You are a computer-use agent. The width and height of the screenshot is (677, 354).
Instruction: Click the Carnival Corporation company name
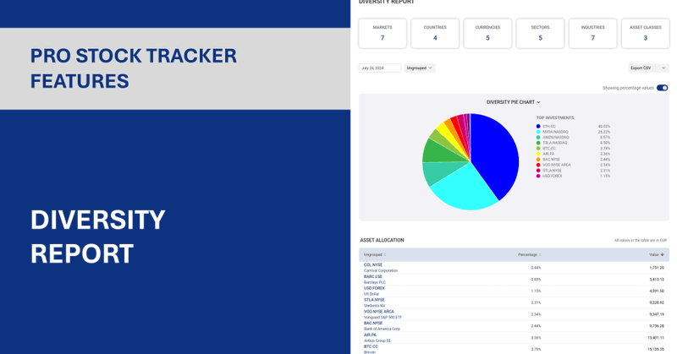[380, 271]
